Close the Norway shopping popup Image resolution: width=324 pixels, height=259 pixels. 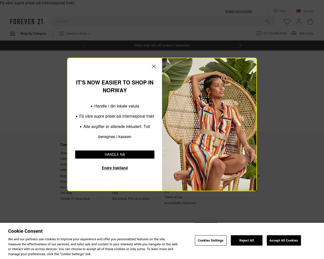point(154,66)
